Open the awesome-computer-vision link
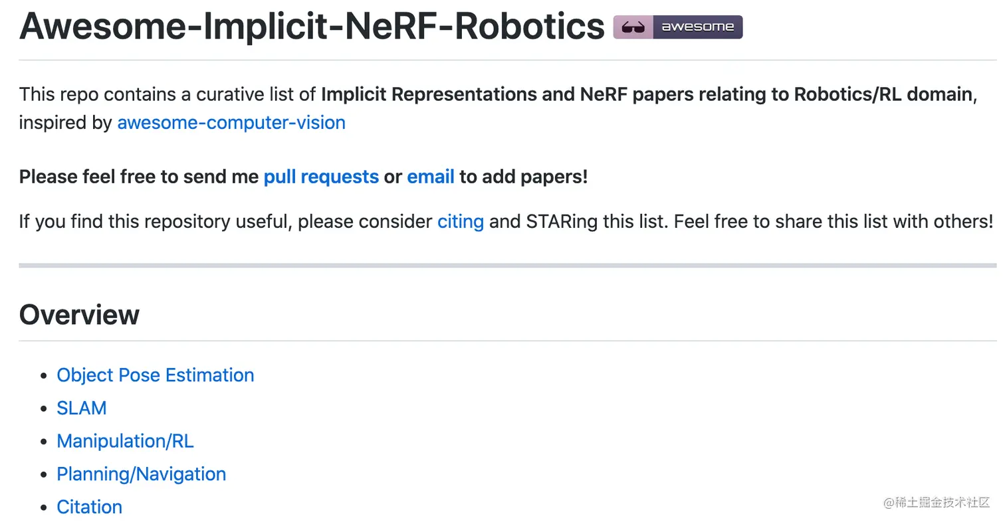1005x524 pixels. click(x=231, y=123)
